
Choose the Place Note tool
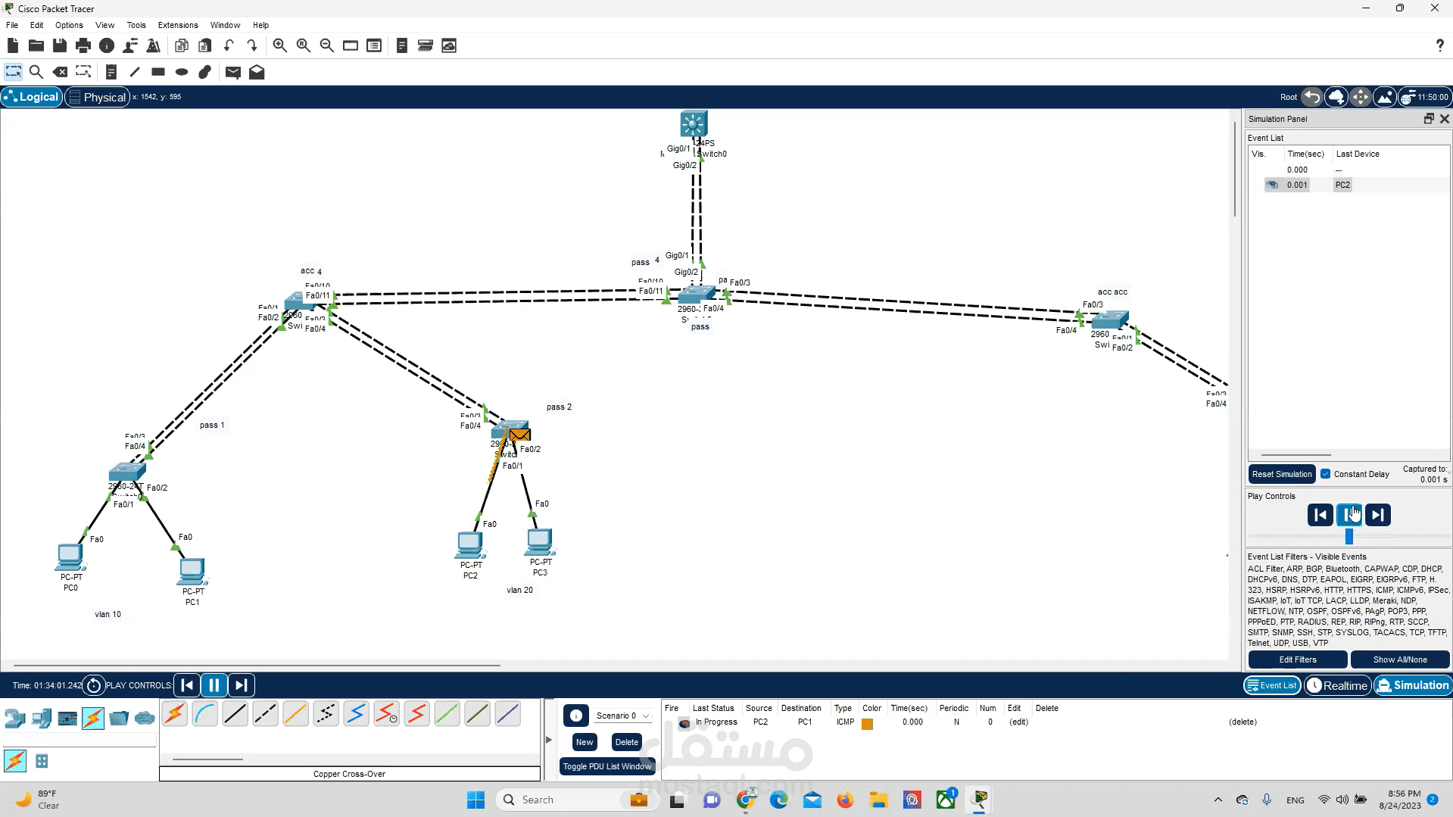point(111,72)
